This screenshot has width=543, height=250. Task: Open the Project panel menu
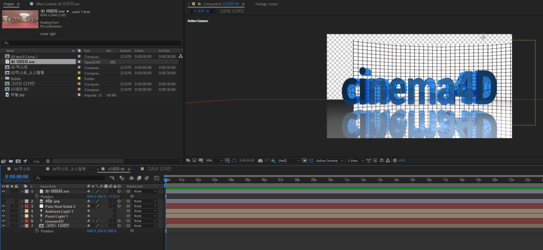(18, 4)
